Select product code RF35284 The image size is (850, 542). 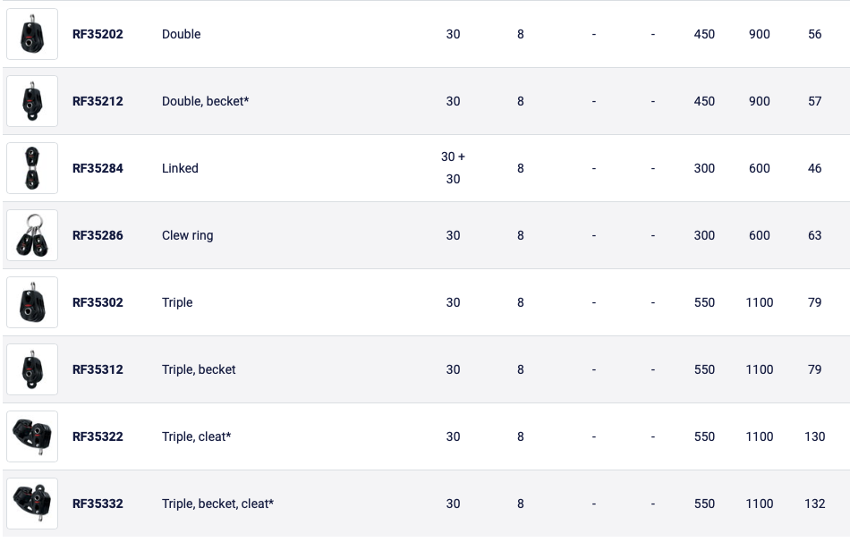point(98,168)
